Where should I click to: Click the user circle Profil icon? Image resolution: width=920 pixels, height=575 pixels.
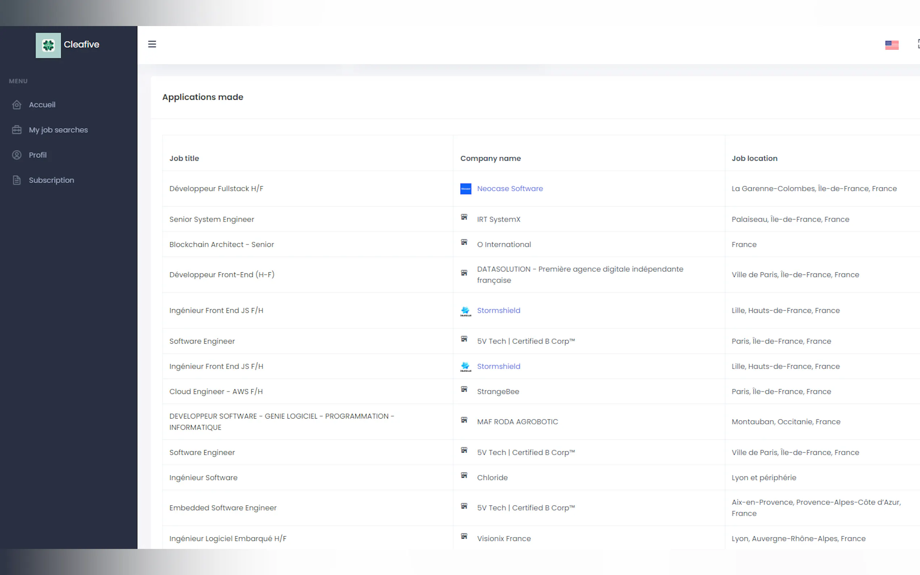pos(17,155)
